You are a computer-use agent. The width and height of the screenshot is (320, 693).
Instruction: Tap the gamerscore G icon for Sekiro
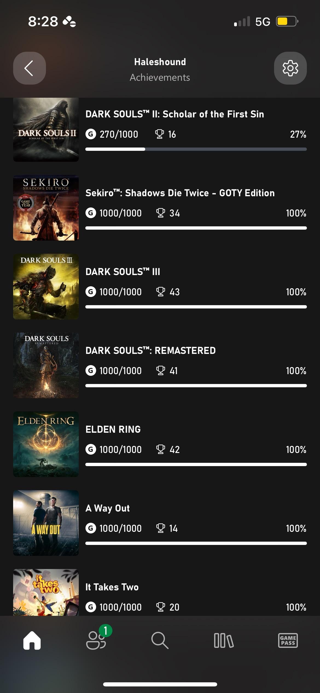[90, 213]
